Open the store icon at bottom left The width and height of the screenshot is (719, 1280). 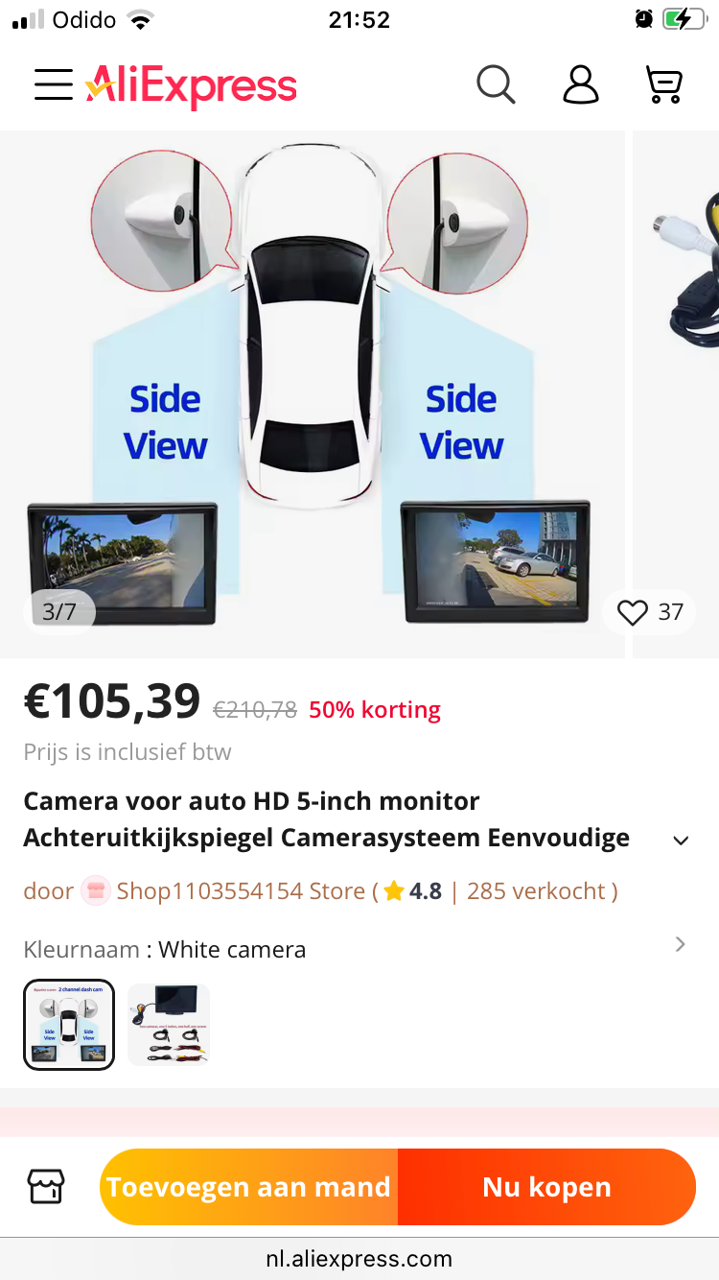pyautogui.click(x=45, y=1187)
